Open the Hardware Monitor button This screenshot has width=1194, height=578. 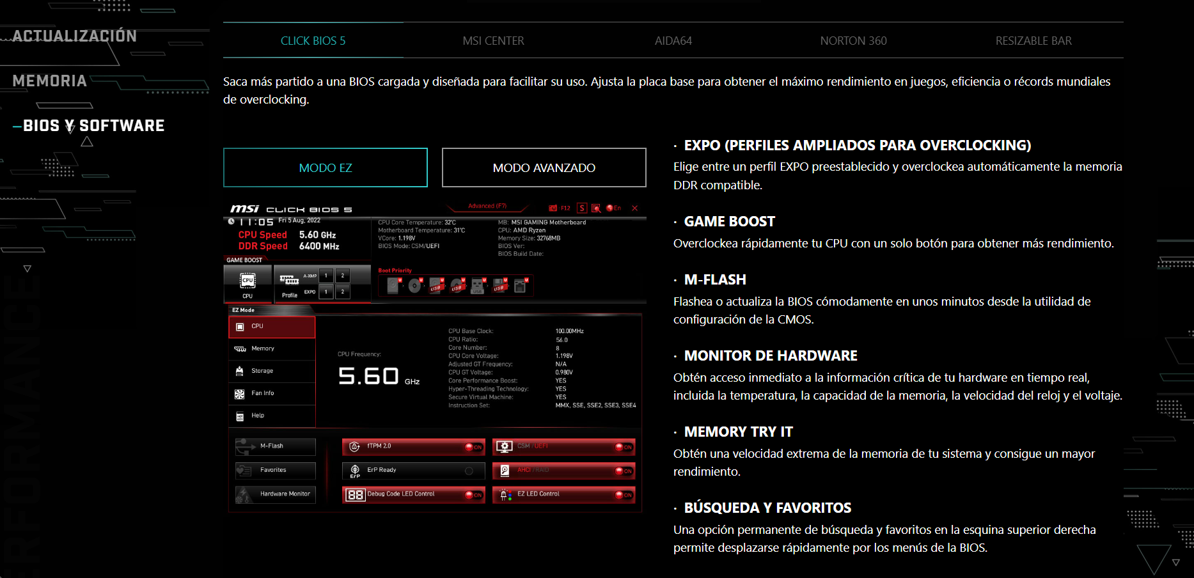276,494
